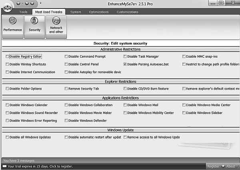The height and width of the screenshot is (170, 240).
Task: Click the middle quick access toolbar icon
Action: (x=27, y=3)
